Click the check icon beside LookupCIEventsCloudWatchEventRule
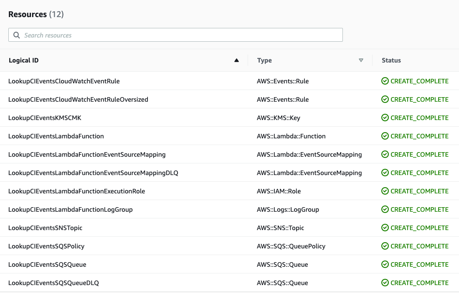Screen dimensions: 459x293 click(x=385, y=81)
